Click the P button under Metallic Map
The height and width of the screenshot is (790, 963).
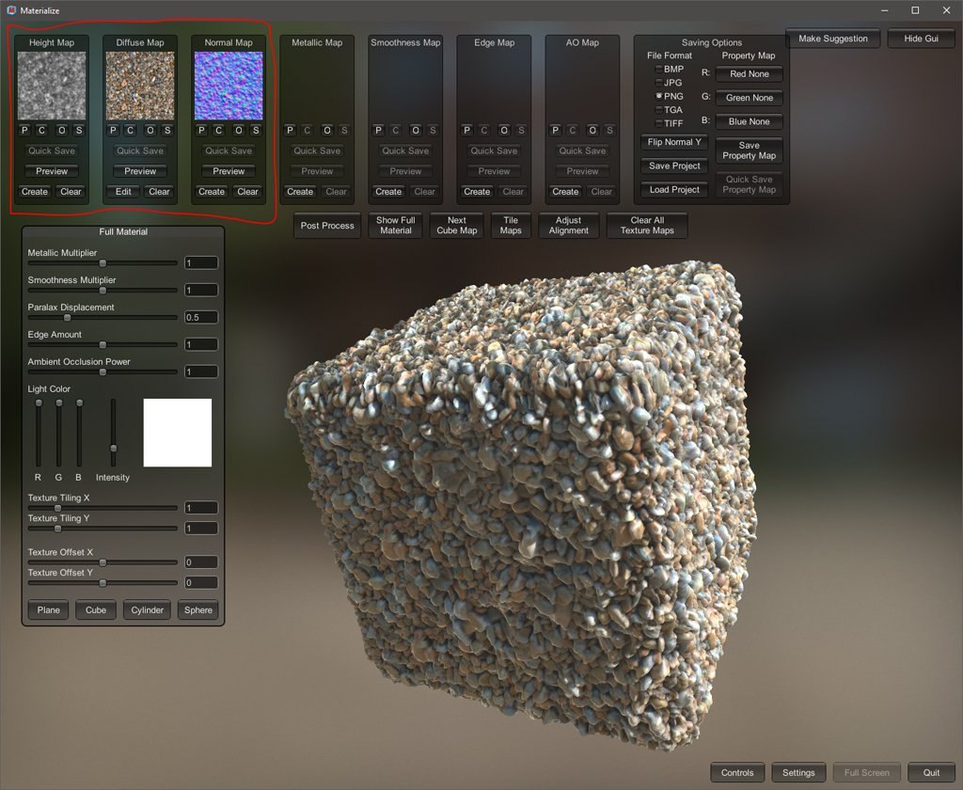[290, 130]
